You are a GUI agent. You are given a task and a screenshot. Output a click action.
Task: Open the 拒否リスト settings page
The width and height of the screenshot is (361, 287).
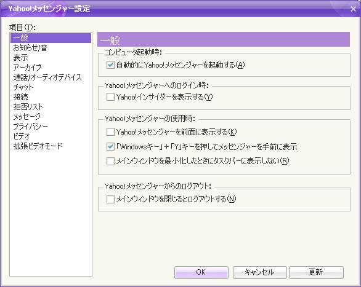51,107
